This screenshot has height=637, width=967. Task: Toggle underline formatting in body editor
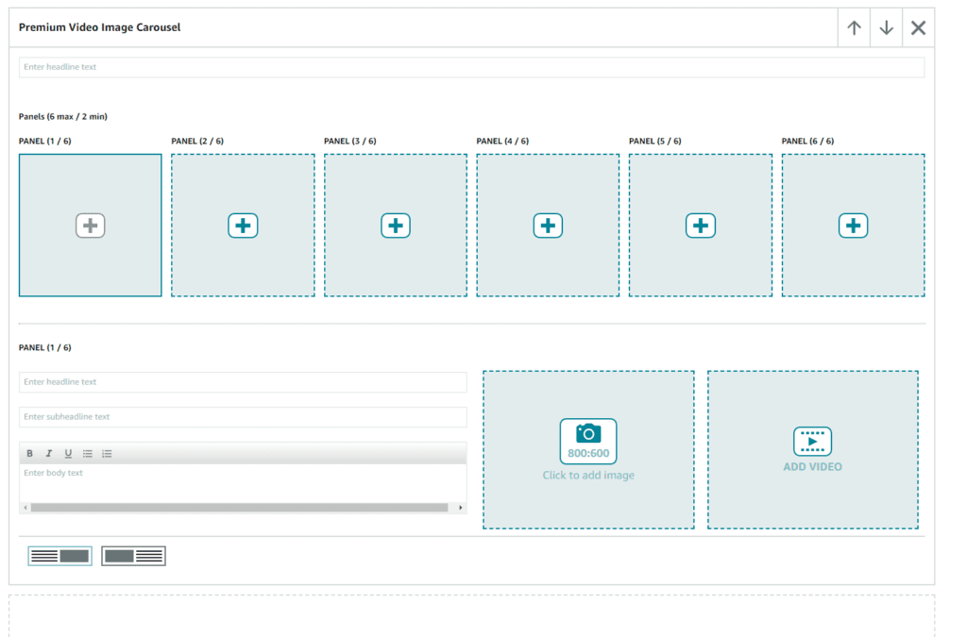pos(68,453)
